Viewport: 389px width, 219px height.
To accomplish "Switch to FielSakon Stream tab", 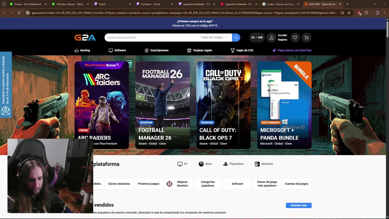I will click(x=70, y=4).
